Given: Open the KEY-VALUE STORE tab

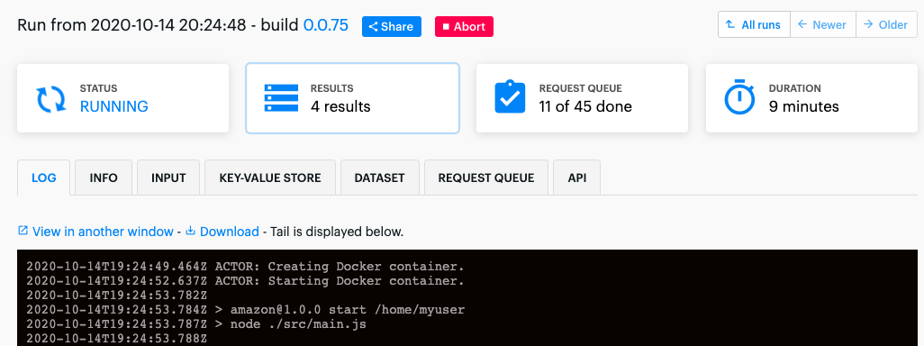Looking at the screenshot, I should coord(270,178).
